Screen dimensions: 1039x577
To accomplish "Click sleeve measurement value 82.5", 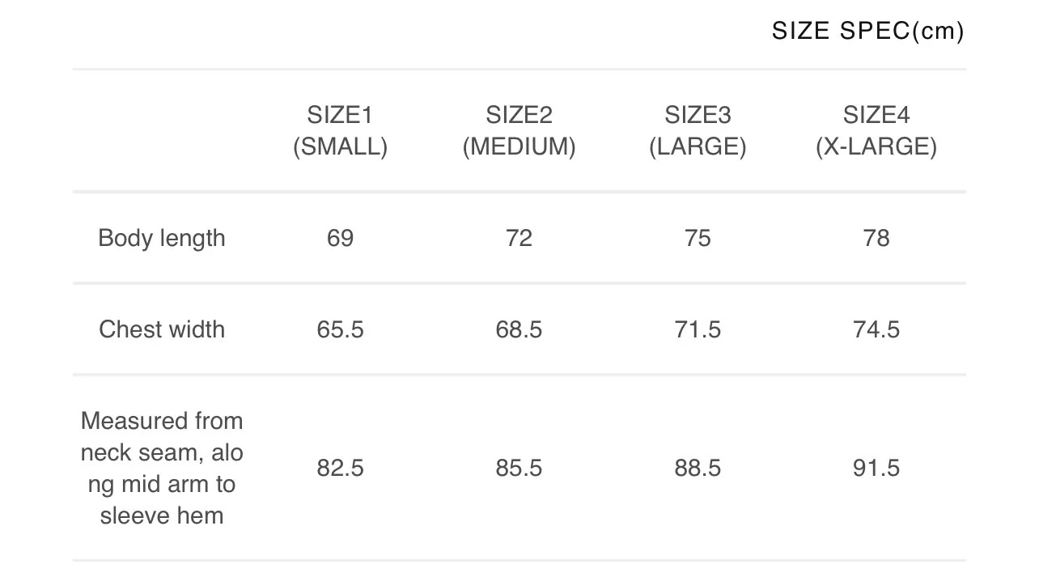I will pos(340,468).
